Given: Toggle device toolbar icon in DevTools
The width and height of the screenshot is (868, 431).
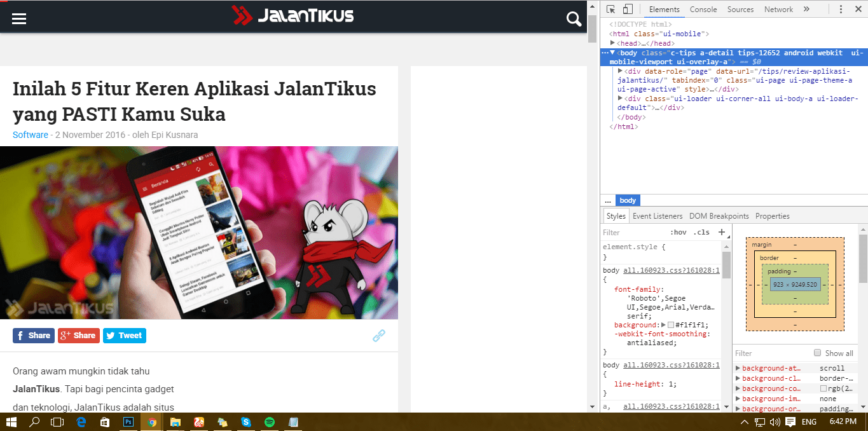Looking at the screenshot, I should [628, 9].
